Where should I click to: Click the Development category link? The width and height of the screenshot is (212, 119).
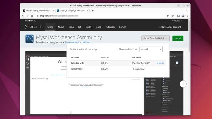pos(72,42)
